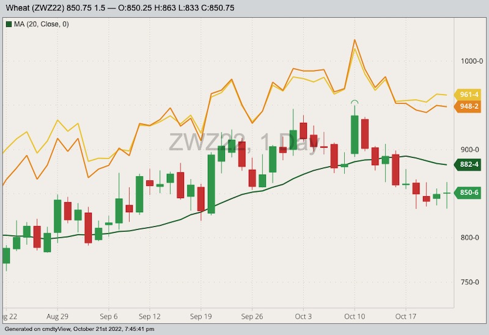Viewport: 489px width, 335px height.
Task: Click the Generated on cmdtyView footer text
Action: pyautogui.click(x=79, y=329)
